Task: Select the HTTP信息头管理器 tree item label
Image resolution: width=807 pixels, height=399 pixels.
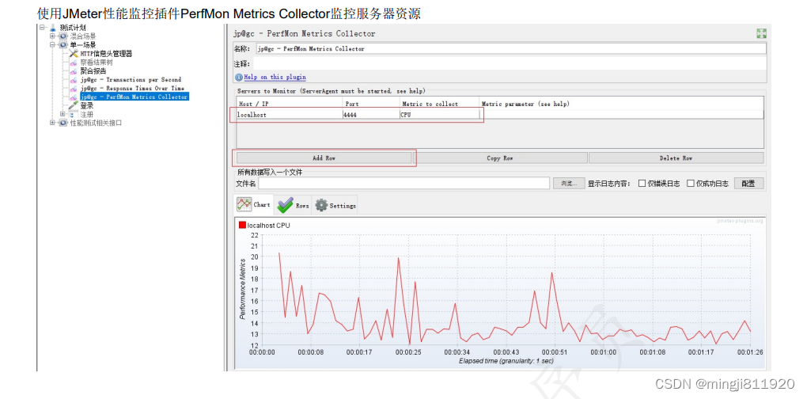Action: point(107,54)
